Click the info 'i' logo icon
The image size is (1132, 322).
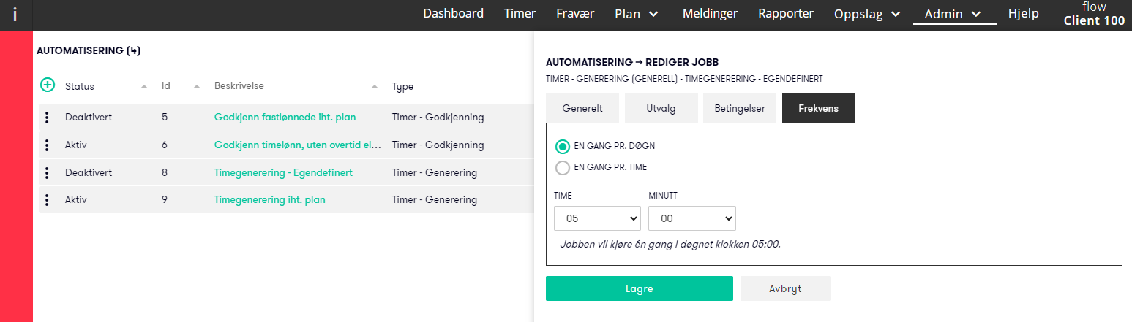(15, 15)
